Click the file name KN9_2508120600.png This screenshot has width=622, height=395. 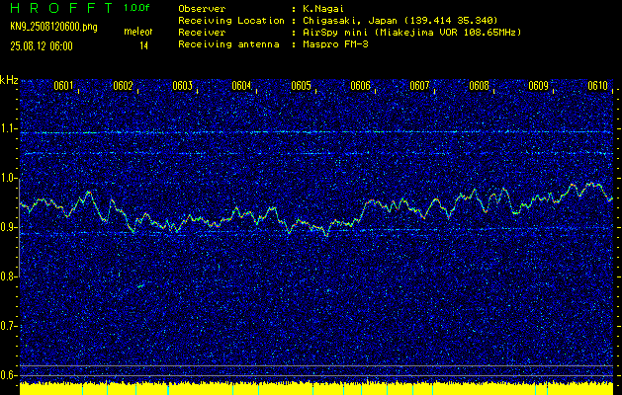pyautogui.click(x=53, y=27)
